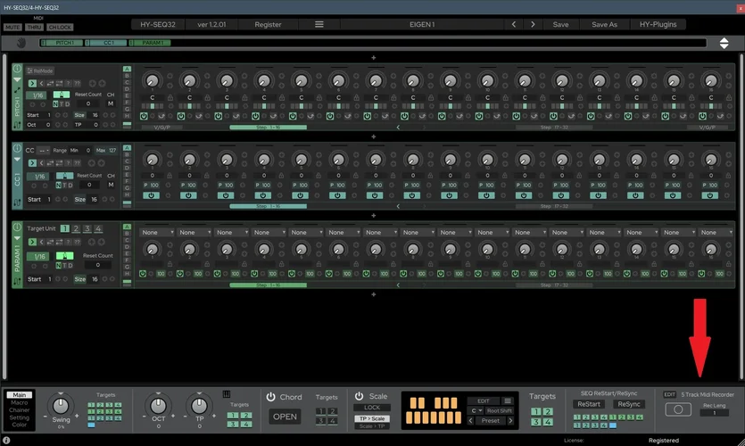Enable the CH LOCK toggle
The image size is (745, 446).
tap(61, 28)
